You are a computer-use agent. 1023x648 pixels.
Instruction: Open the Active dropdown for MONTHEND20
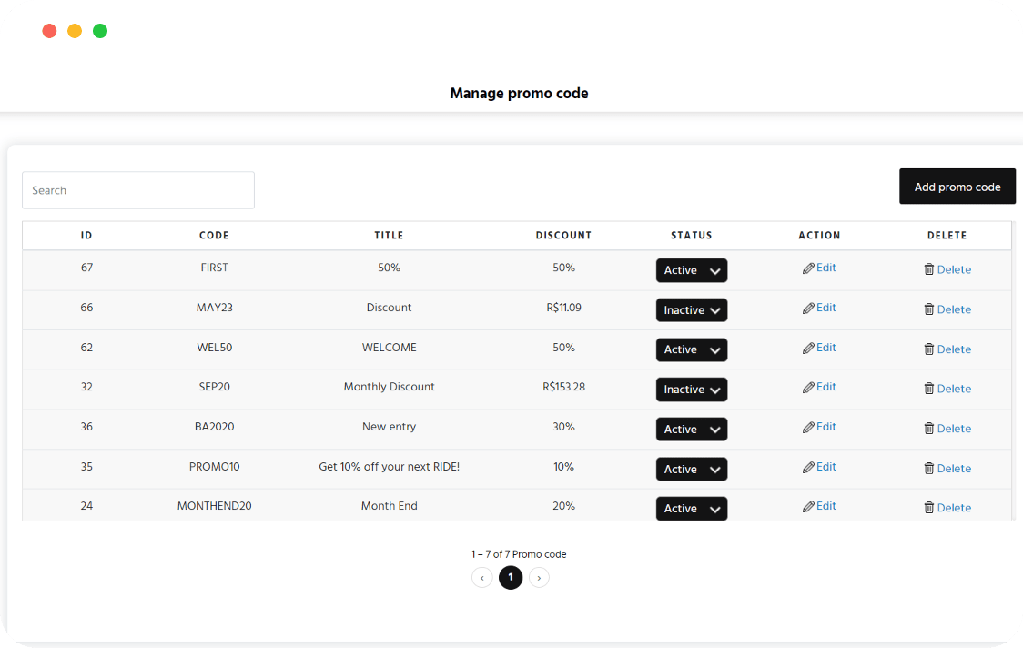point(692,508)
